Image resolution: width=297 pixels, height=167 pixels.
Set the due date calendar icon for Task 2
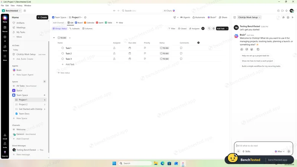(130, 53)
